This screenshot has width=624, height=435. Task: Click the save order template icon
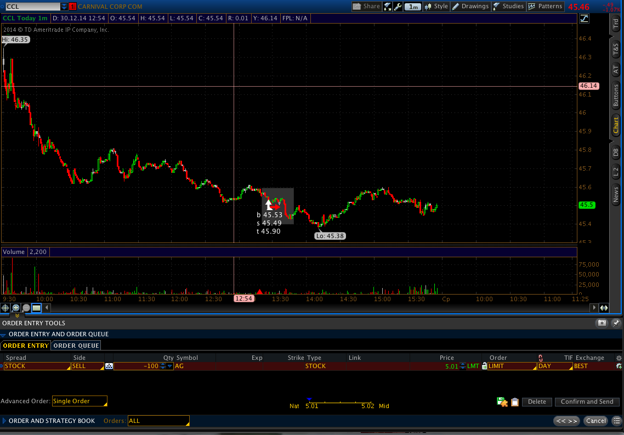[502, 402]
